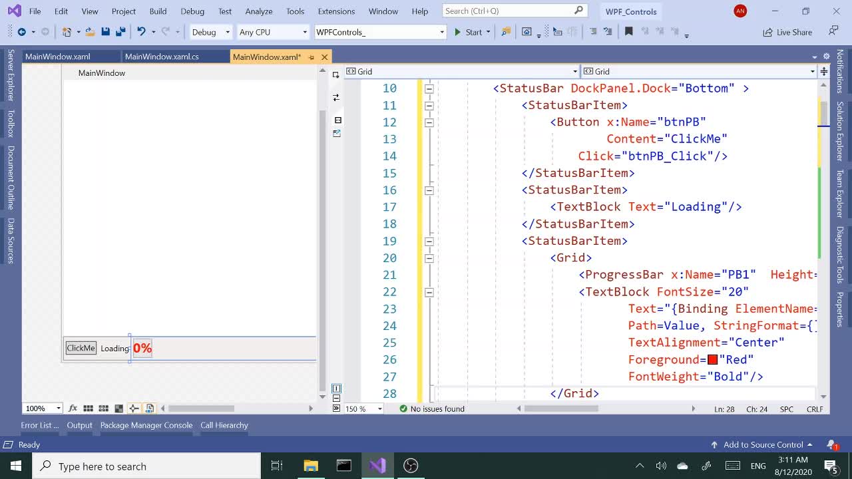Click the horizontal split view icon
The image size is (852, 479).
coord(336,398)
